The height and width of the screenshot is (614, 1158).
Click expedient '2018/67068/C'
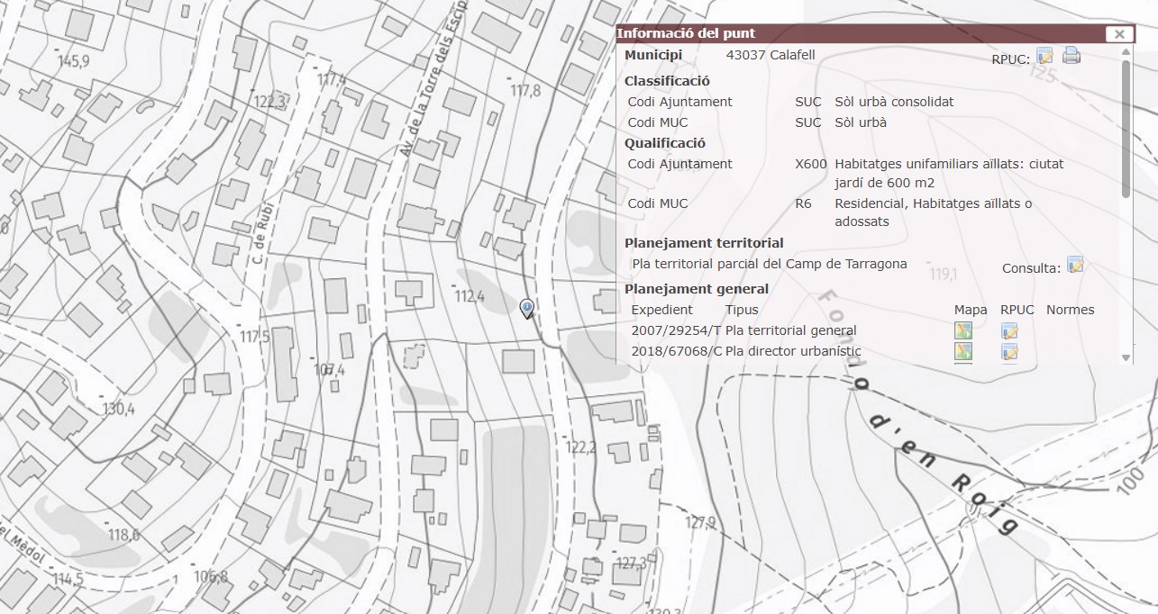[x=677, y=351]
